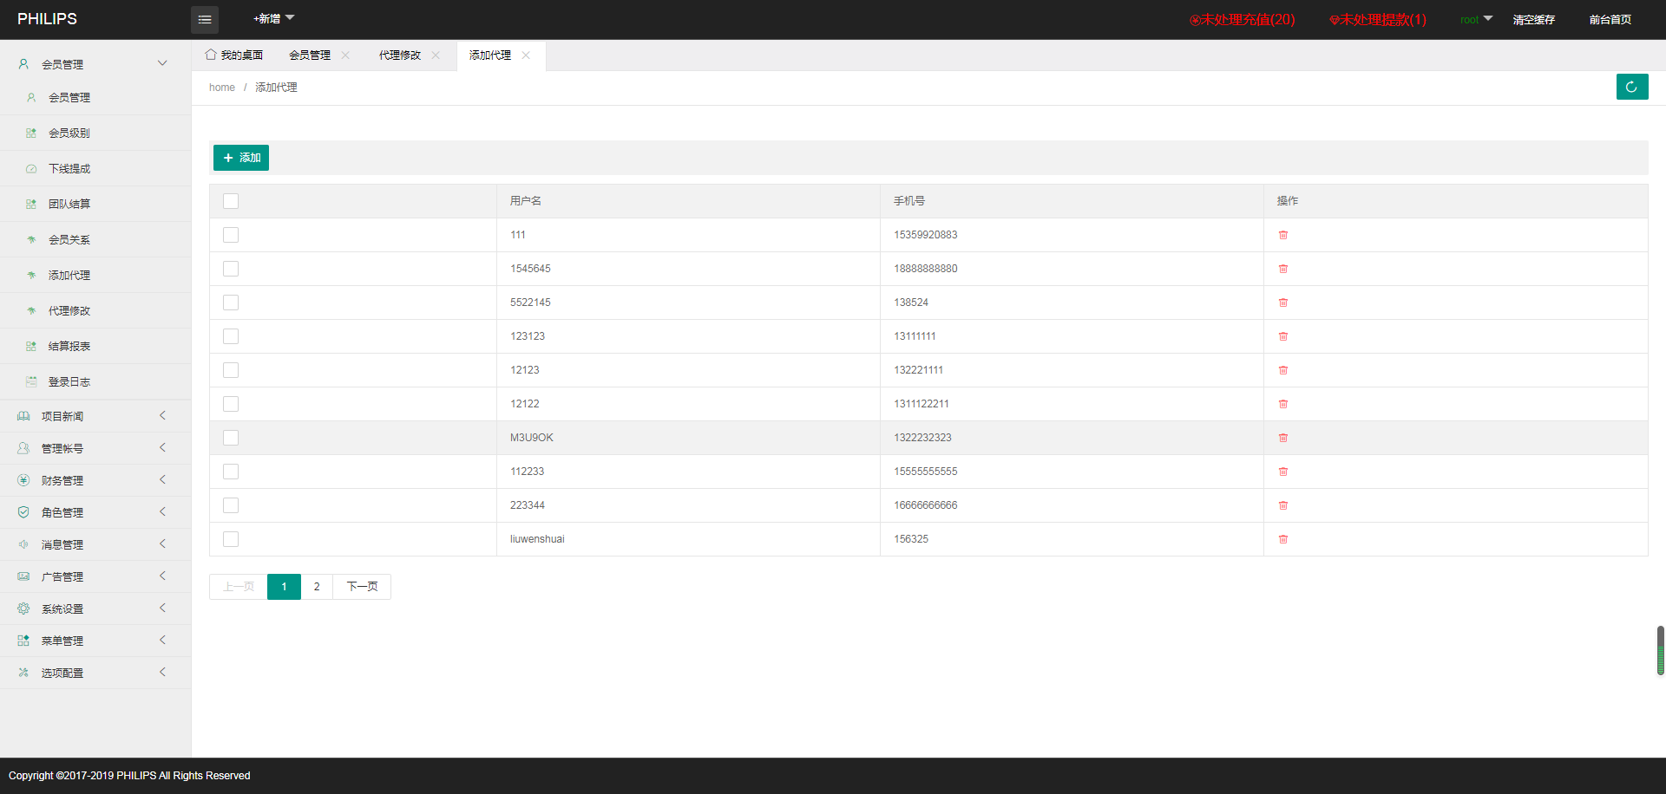The width and height of the screenshot is (1666, 794).
Task: Select the checkbox for user 112233
Action: tap(231, 472)
